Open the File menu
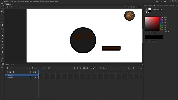Viewport: 178px width, 100px height. (x=12, y=2)
